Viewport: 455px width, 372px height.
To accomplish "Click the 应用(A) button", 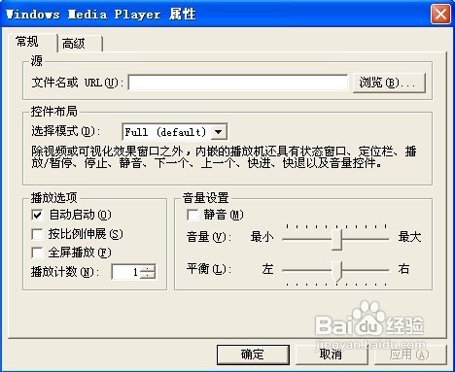I will (409, 355).
